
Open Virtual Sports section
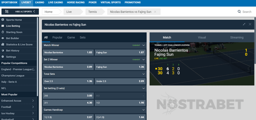coord(111,2)
